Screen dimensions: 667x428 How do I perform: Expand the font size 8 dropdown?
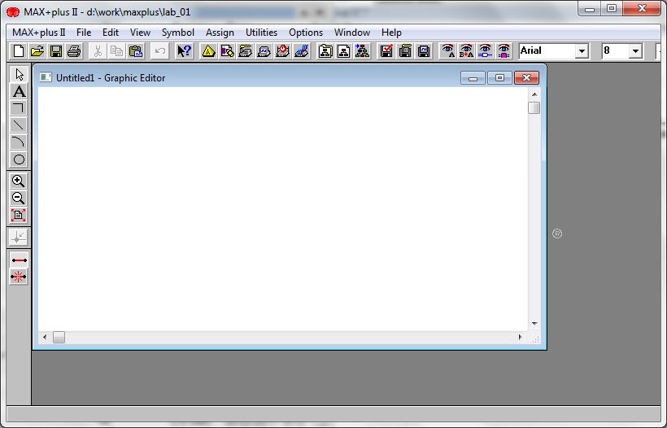[x=635, y=51]
